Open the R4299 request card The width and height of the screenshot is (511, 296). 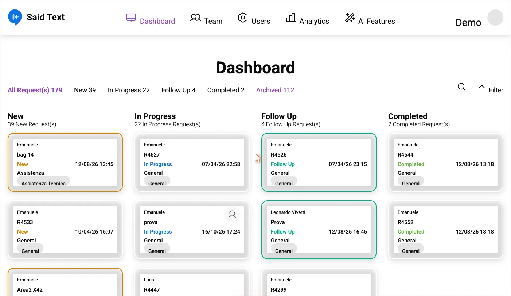pyautogui.click(x=319, y=282)
